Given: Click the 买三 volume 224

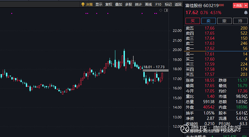Looking at the screenshot, I should [244, 64].
